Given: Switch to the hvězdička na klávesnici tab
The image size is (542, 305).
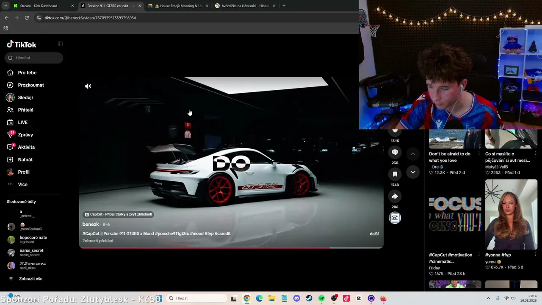Looking at the screenshot, I should 245,6.
